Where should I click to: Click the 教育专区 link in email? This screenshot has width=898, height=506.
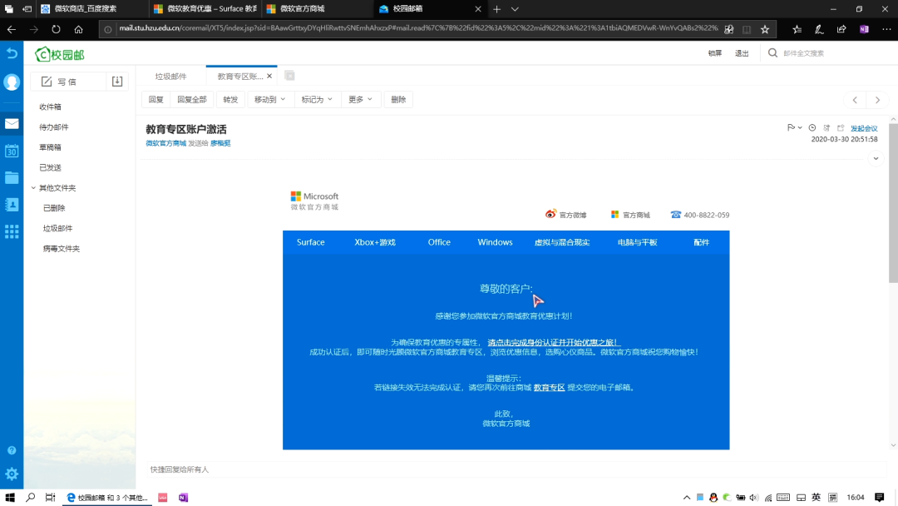(549, 388)
